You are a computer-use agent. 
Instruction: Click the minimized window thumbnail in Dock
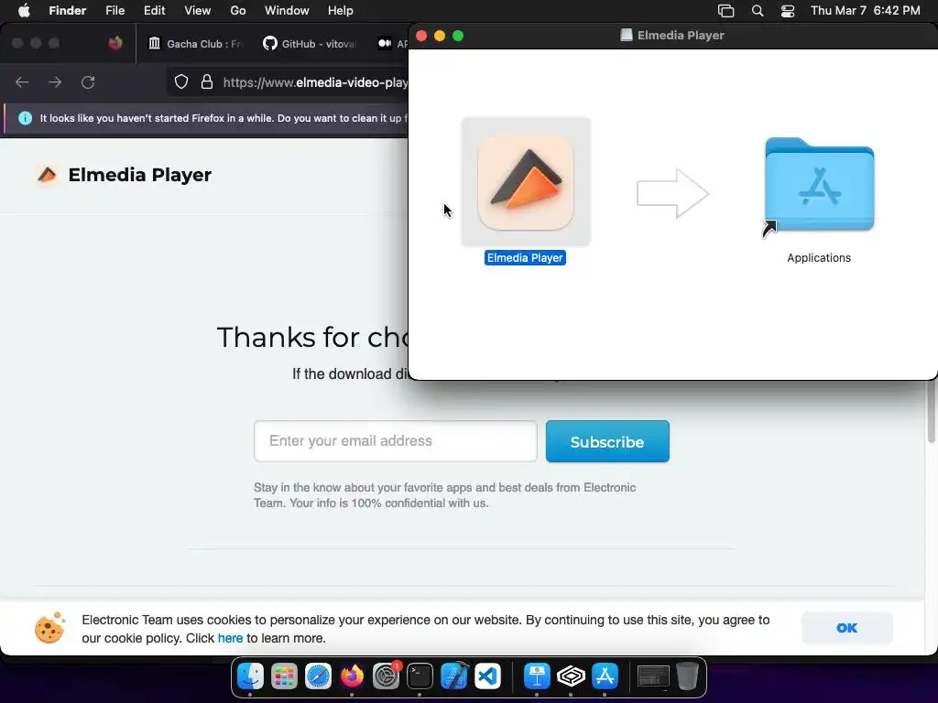653,676
